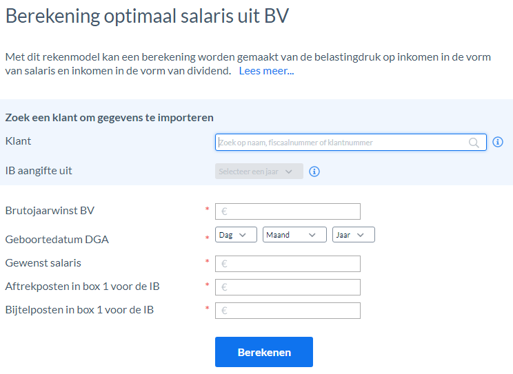513x374 pixels.
Task: Follow the 'Lees meer...' link
Action: coord(266,71)
